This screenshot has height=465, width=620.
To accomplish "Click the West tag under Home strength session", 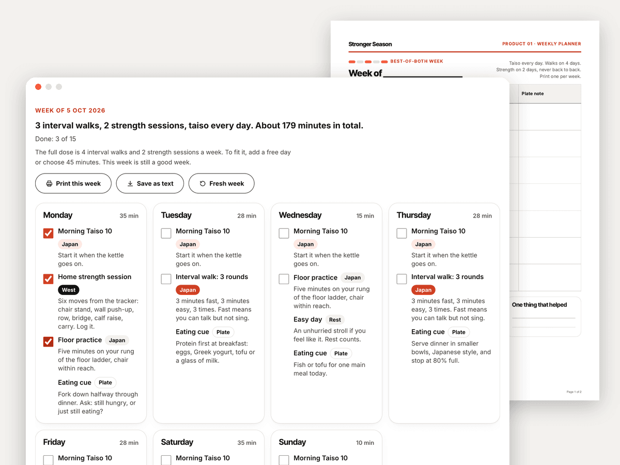I will point(69,290).
